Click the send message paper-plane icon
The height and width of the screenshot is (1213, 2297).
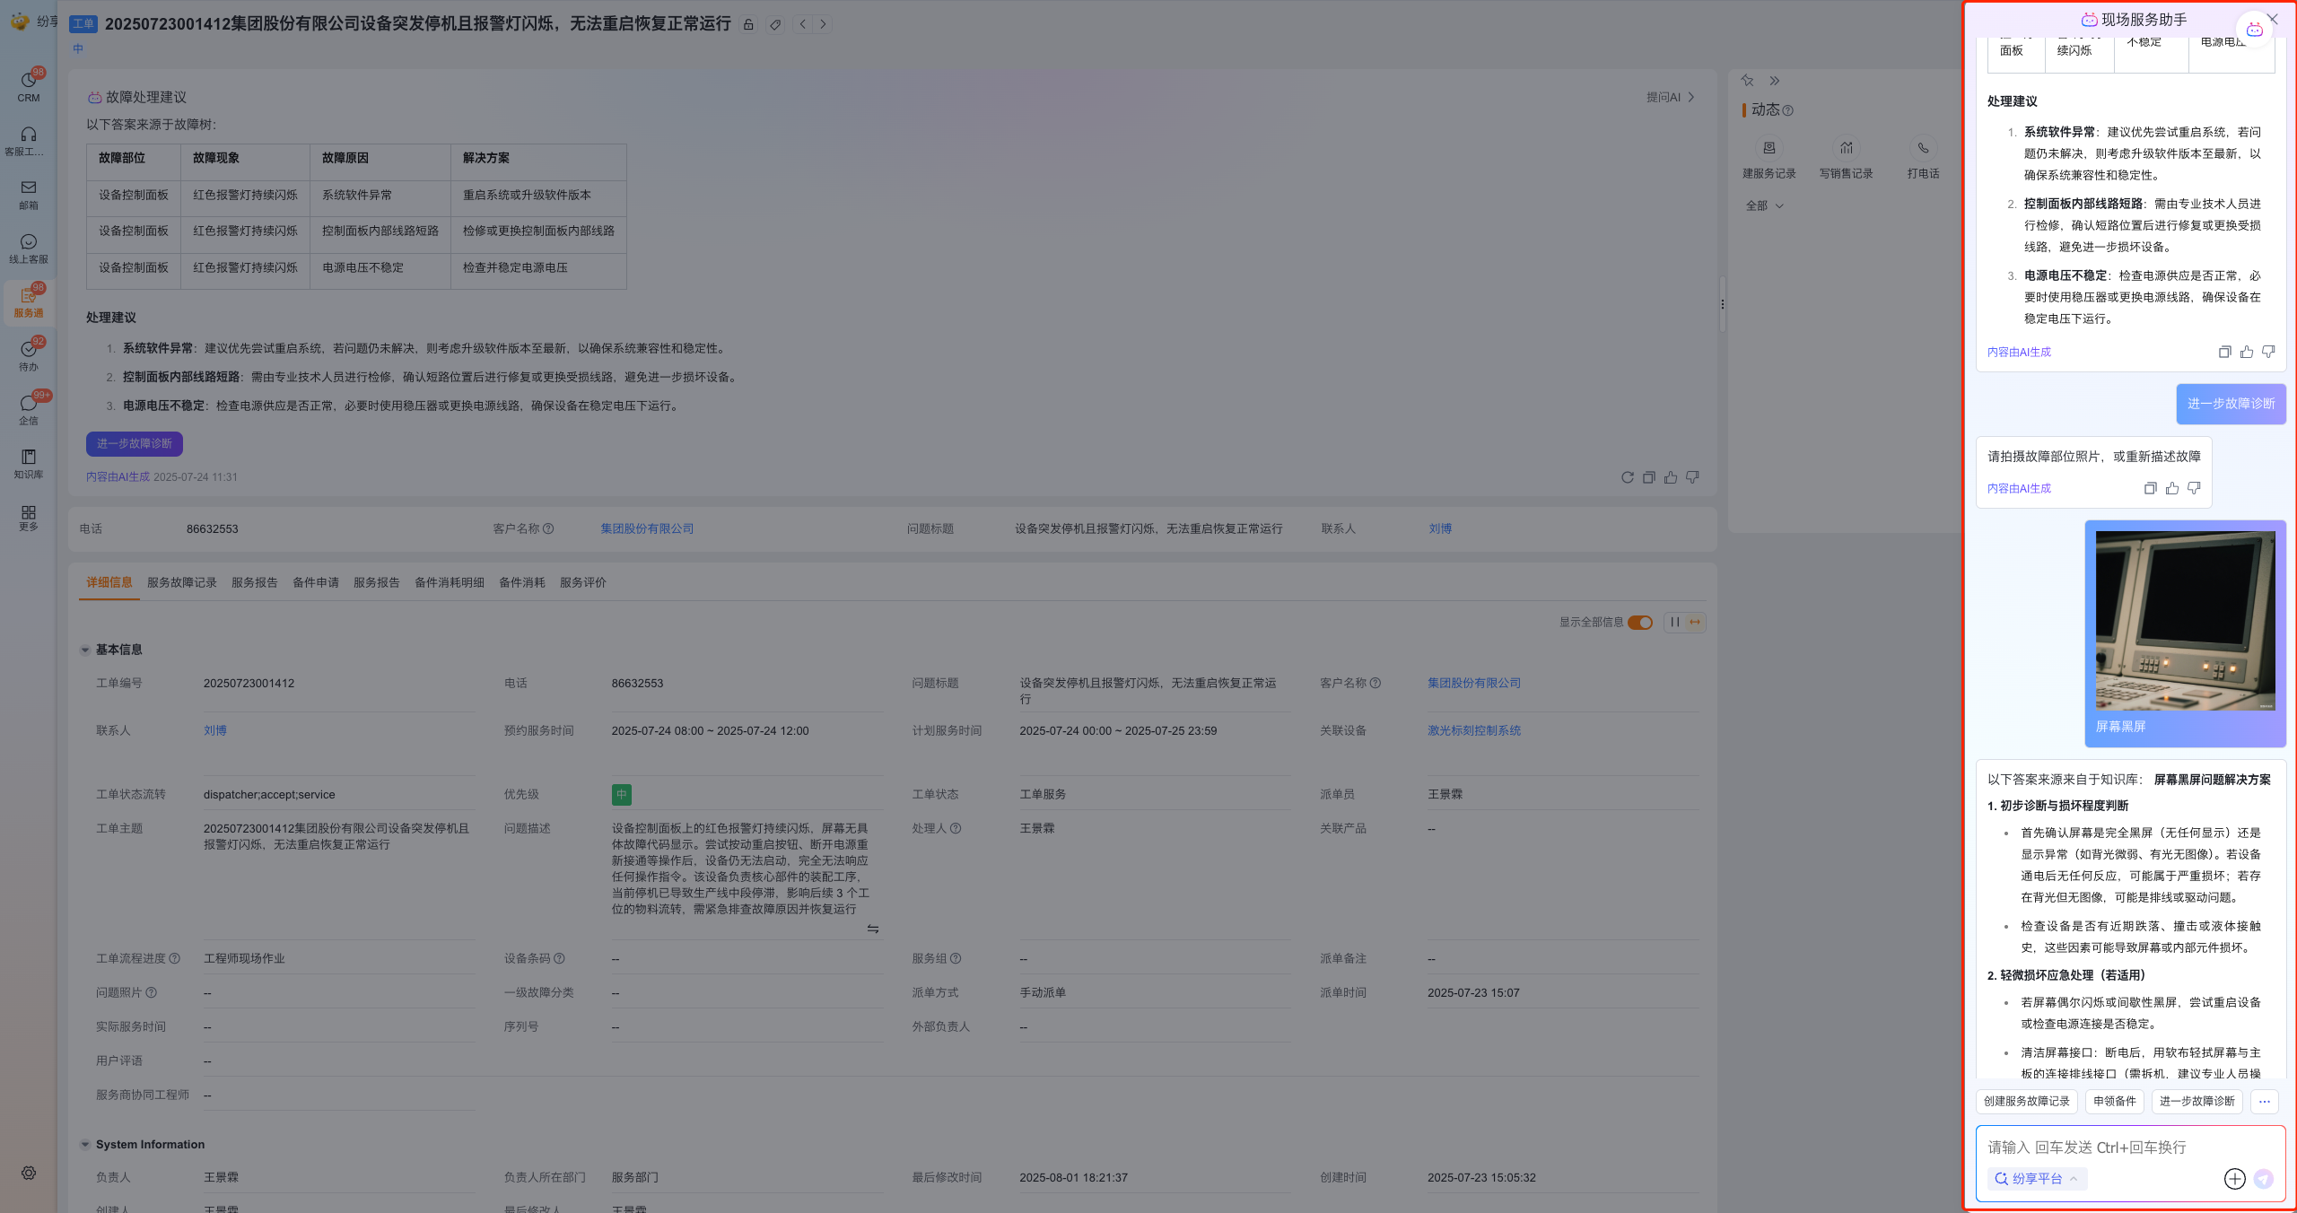pyautogui.click(x=2263, y=1179)
